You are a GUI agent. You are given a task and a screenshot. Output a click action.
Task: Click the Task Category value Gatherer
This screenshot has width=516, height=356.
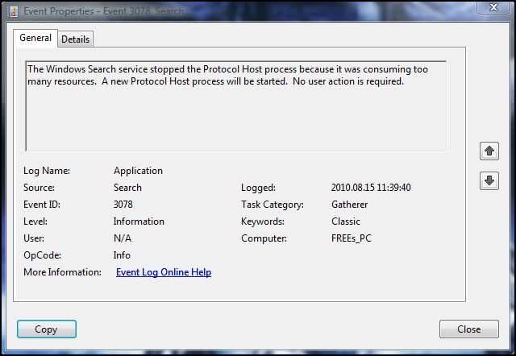pos(349,205)
